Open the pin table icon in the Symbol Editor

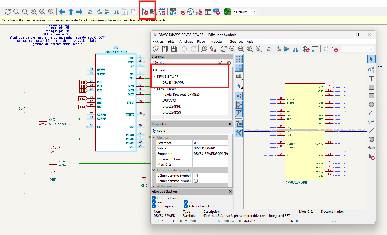[x=315, y=49]
